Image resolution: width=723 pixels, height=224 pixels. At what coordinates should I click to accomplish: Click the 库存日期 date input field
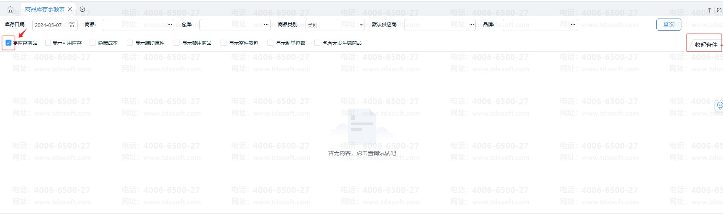tap(50, 25)
